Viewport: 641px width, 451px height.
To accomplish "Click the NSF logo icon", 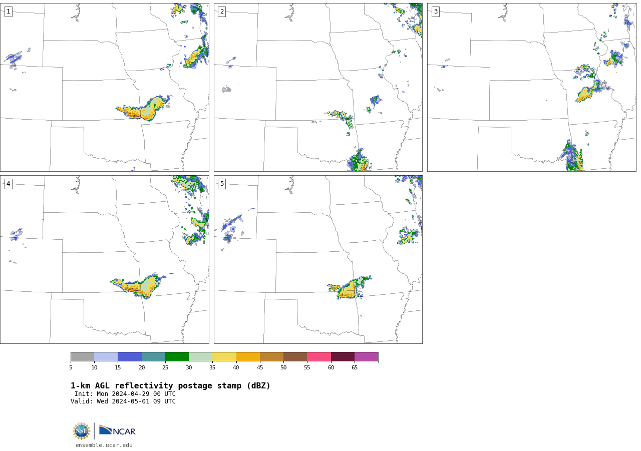I will click(82, 431).
